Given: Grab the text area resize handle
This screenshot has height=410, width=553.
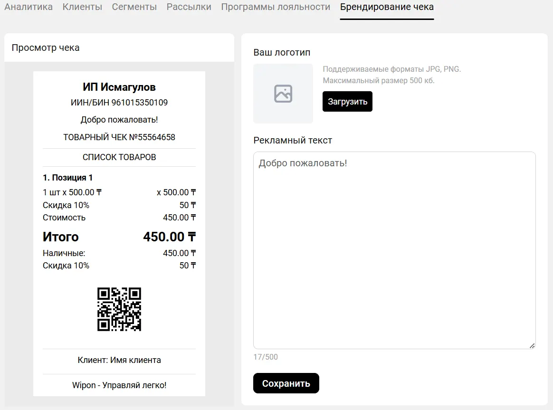Looking at the screenshot, I should (x=532, y=346).
